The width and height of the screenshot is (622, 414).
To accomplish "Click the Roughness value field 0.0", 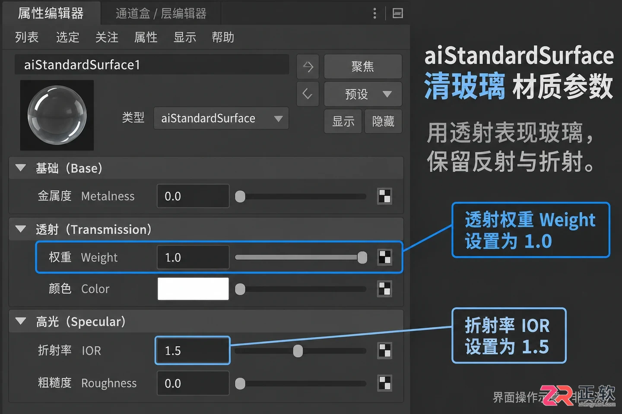I will click(193, 383).
